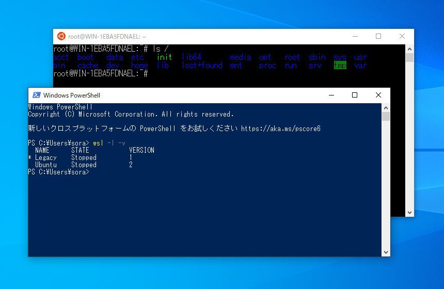Click the 'root@WIN-1EBA5FDNAEL: ~' window title

(x=107, y=37)
